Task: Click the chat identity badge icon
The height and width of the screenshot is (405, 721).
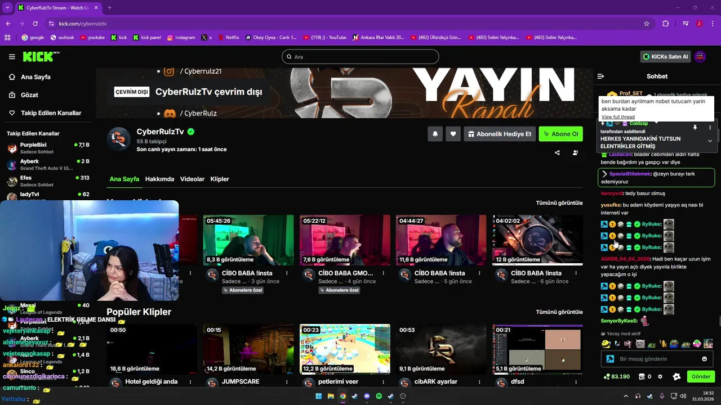Action: [609, 359]
